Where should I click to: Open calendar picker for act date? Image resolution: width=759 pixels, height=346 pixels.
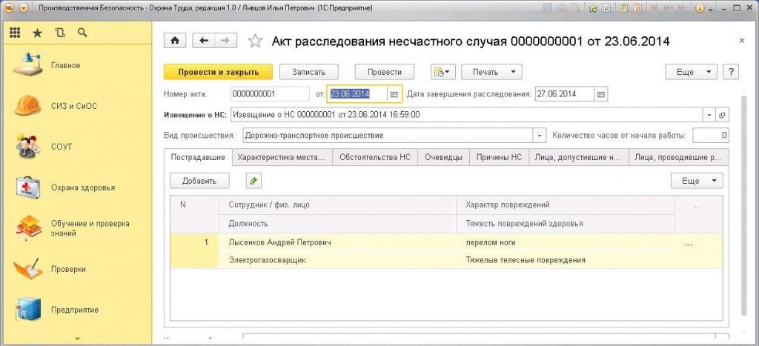(394, 94)
